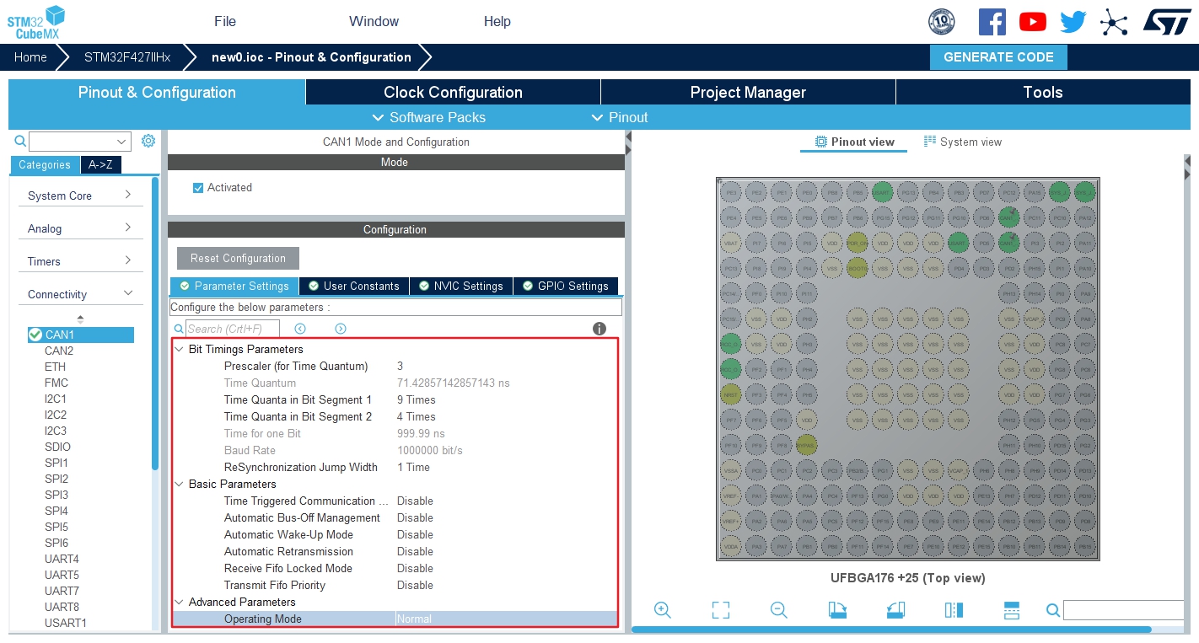This screenshot has width=1199, height=643.
Task: Flip the chip vertically
Action: (1012, 610)
